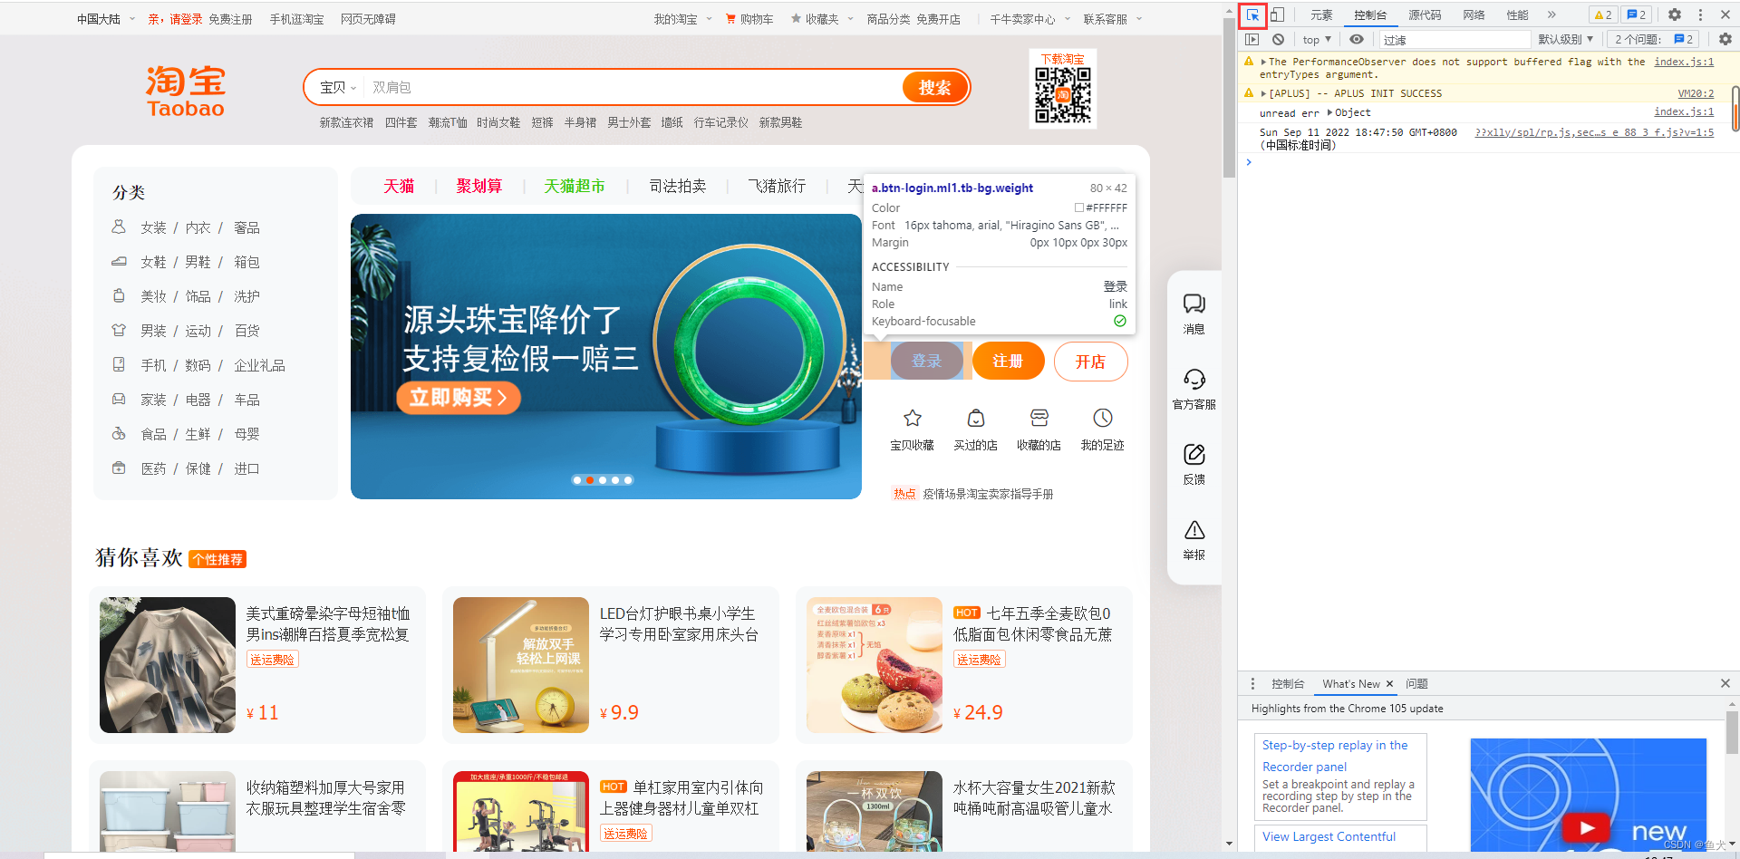Expand the APLUS INIT SUCCESS message
1740x859 pixels.
(x=1263, y=93)
